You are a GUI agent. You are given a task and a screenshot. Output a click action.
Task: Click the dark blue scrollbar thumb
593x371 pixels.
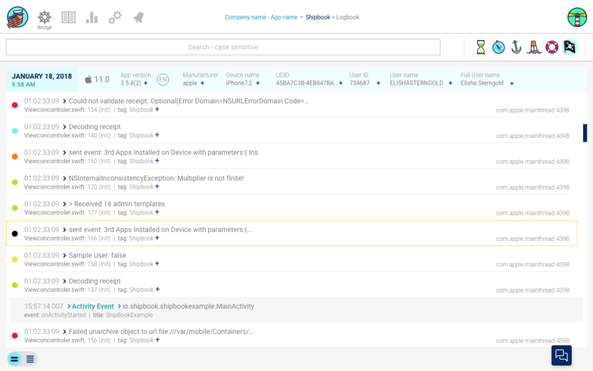click(x=585, y=133)
